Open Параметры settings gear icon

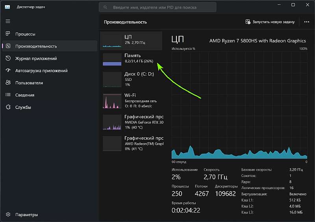pyautogui.click(x=8, y=215)
